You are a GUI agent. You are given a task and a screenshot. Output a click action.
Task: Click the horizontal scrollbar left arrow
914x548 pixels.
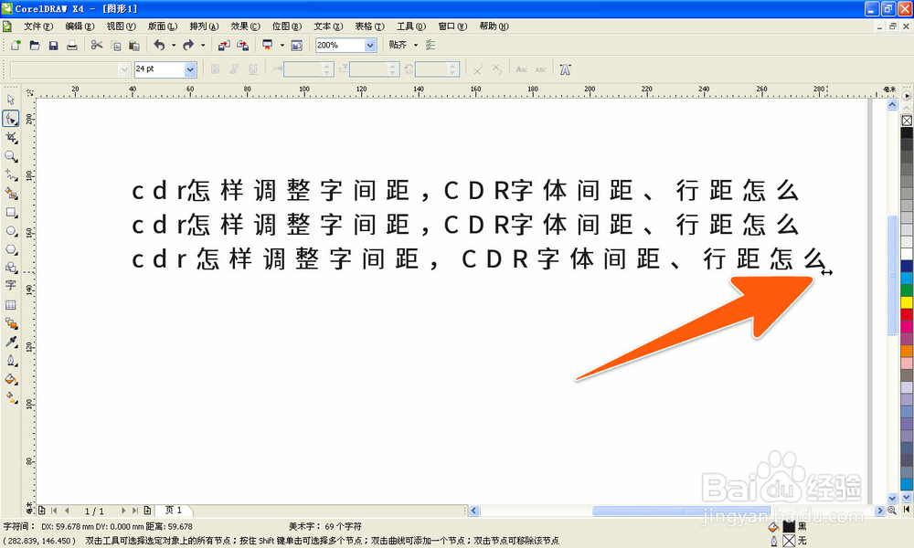tap(474, 511)
